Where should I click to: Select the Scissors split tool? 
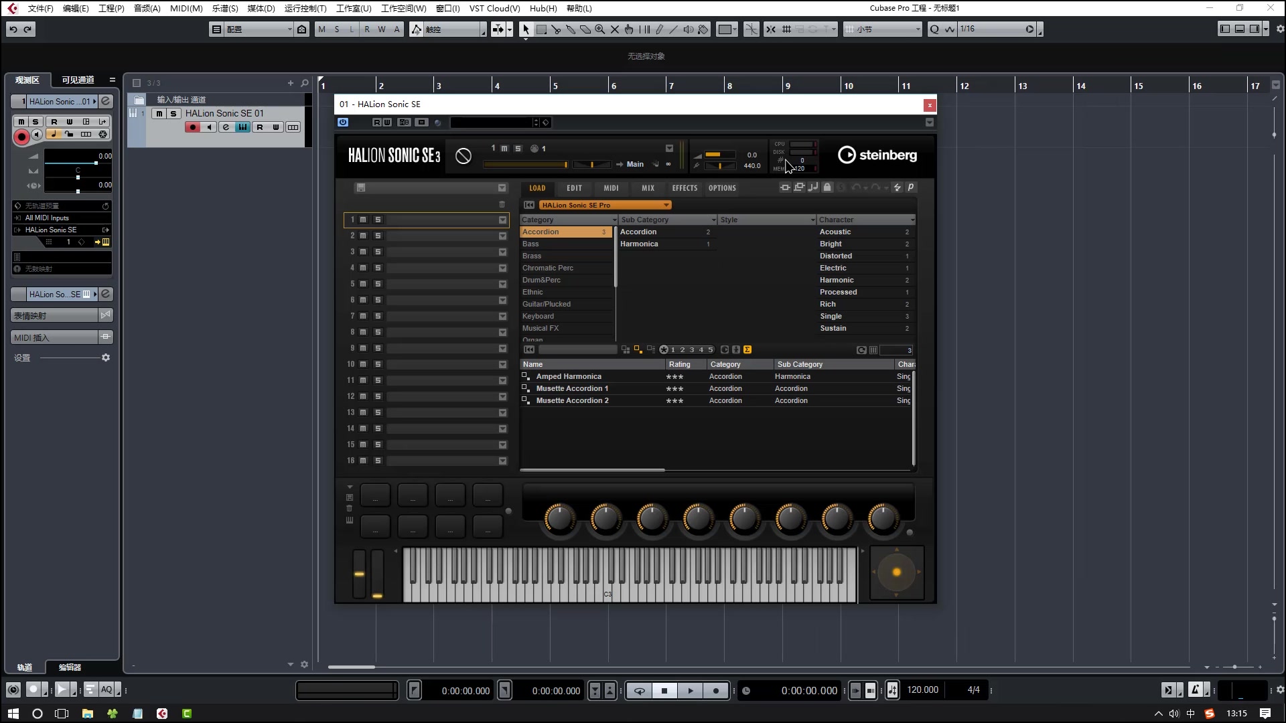556,29
